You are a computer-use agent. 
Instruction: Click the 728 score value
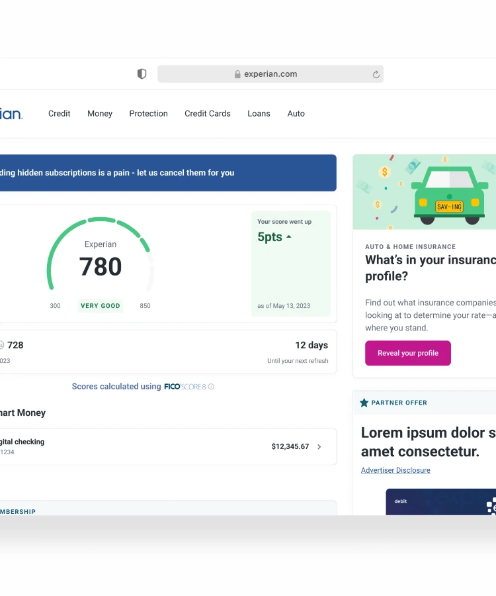coord(15,345)
